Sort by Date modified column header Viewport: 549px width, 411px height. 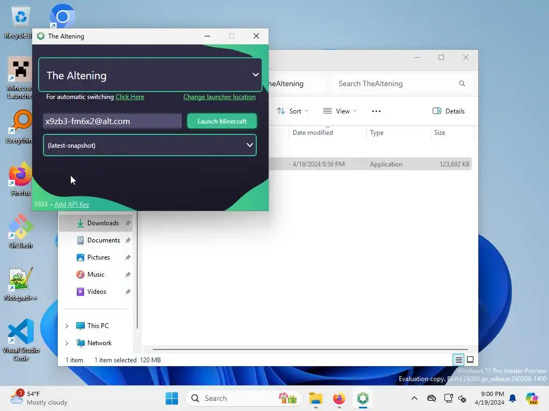pyautogui.click(x=327, y=133)
